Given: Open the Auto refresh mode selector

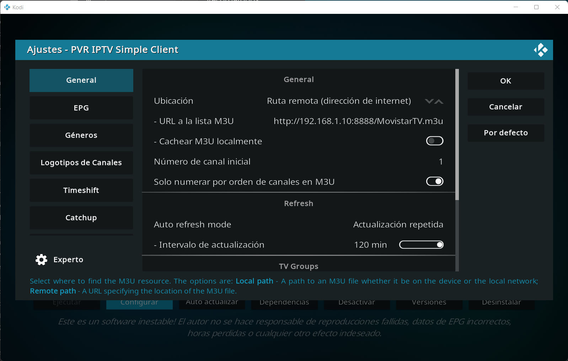Looking at the screenshot, I should (x=299, y=225).
